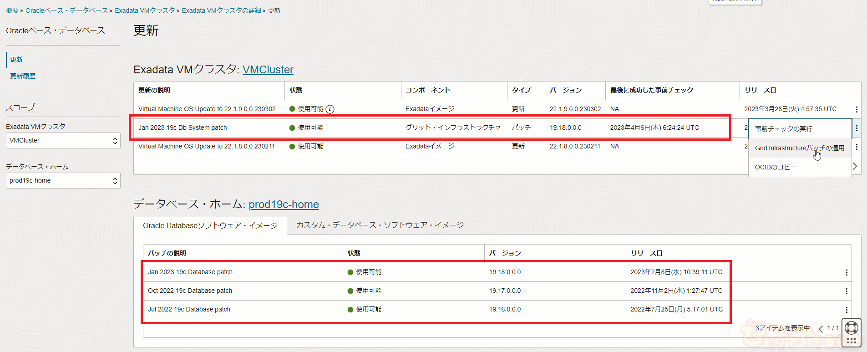
Task: Click the help lifebuoy icon
Action: pyautogui.click(x=851, y=327)
